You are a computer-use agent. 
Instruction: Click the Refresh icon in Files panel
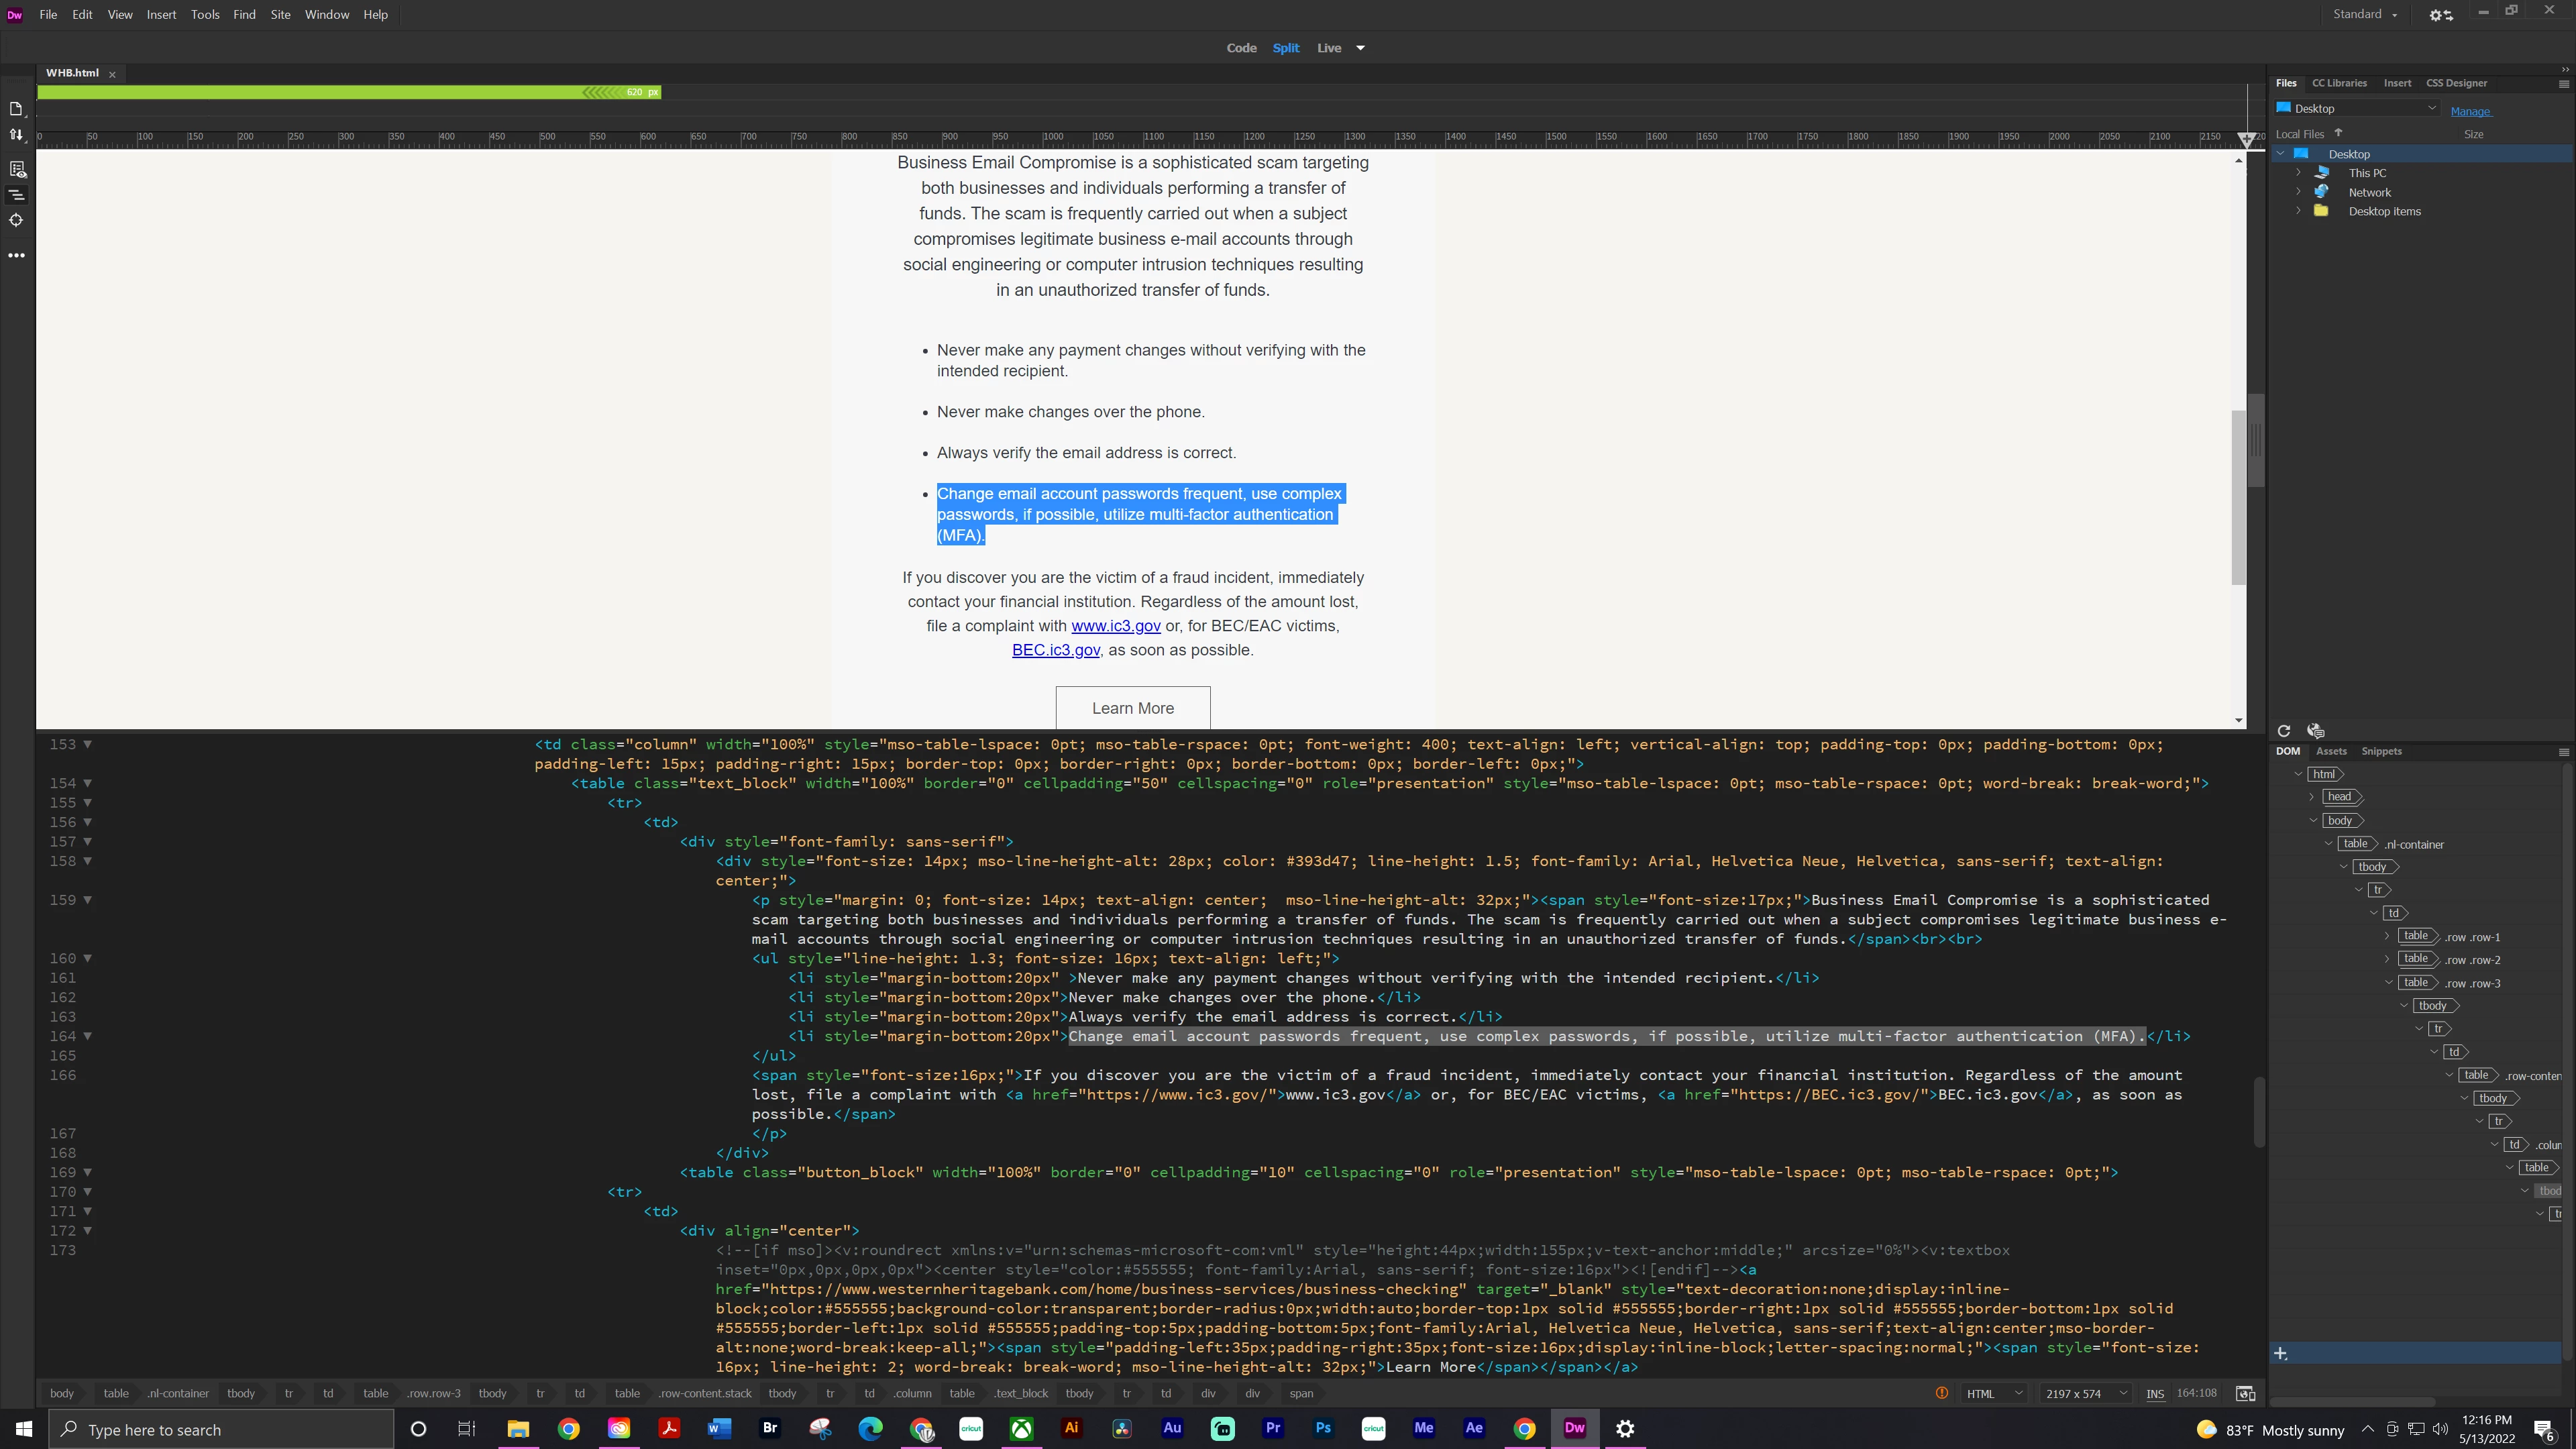2284,731
